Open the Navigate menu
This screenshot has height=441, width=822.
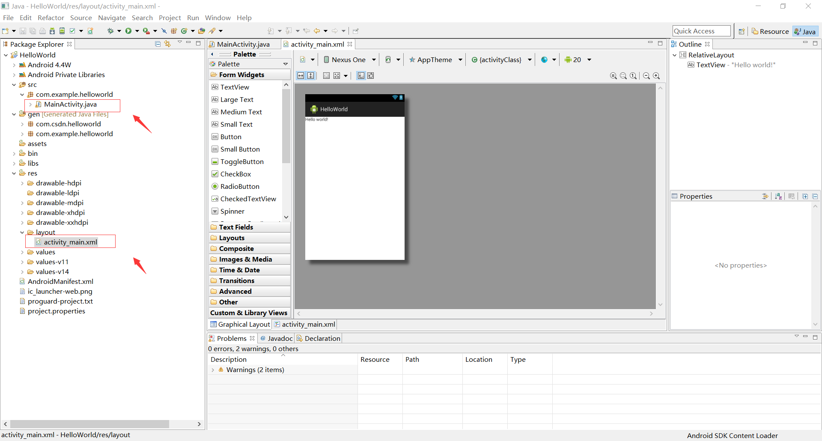(112, 18)
